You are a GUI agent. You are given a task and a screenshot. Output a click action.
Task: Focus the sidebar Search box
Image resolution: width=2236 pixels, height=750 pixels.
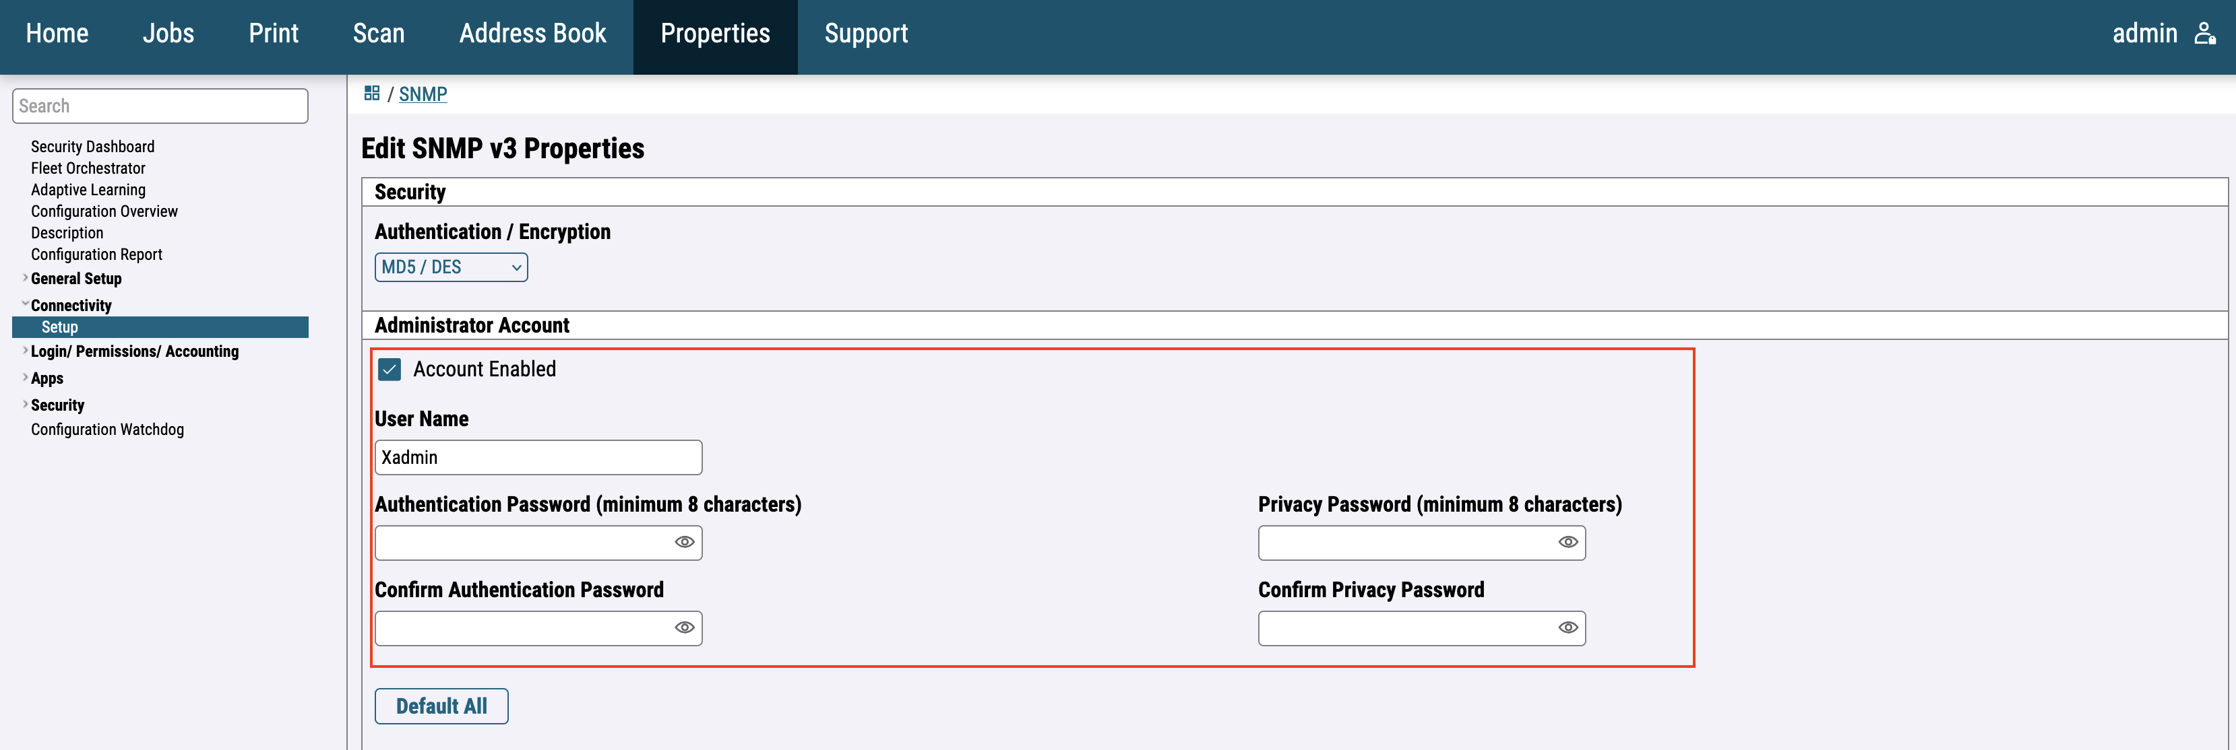tap(160, 106)
